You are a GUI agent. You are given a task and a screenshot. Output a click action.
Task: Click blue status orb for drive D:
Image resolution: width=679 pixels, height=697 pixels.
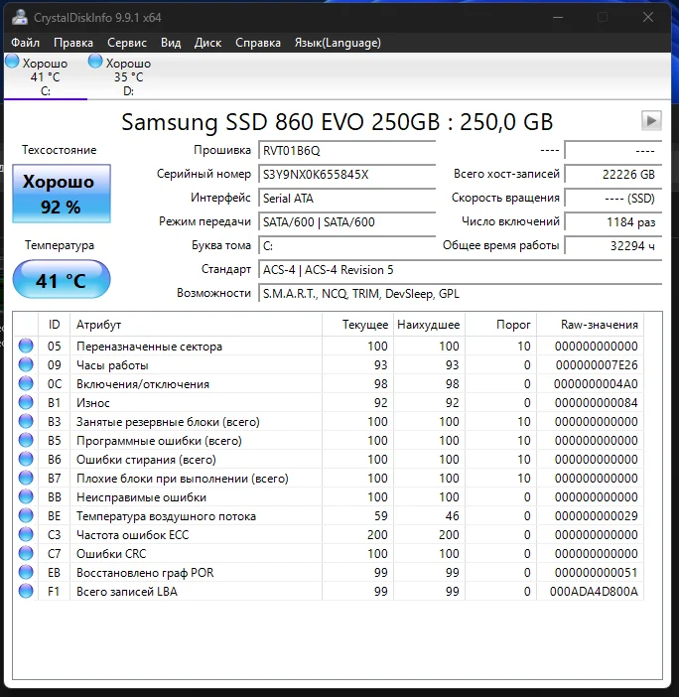click(95, 62)
